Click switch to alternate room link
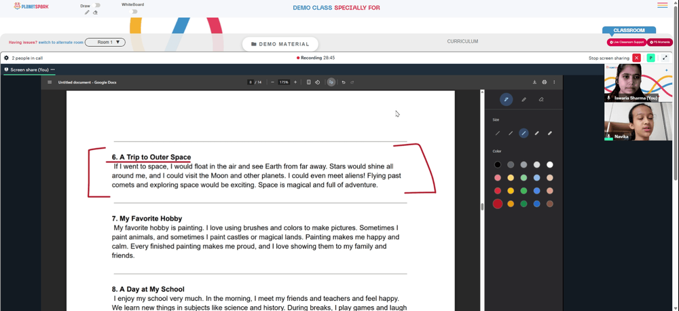The height and width of the screenshot is (311, 679). pos(60,43)
